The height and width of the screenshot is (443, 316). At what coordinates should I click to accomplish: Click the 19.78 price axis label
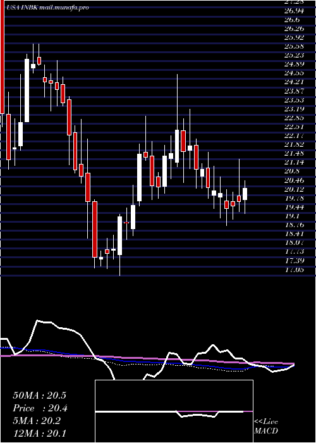(x=294, y=198)
